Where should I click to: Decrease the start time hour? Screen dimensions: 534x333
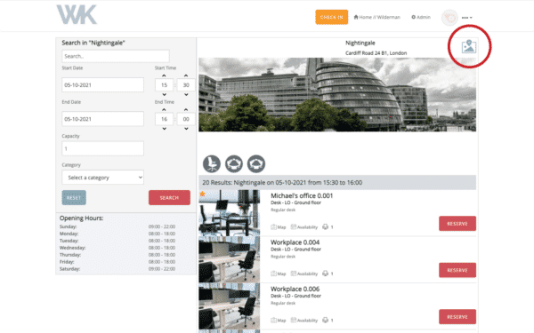click(164, 94)
